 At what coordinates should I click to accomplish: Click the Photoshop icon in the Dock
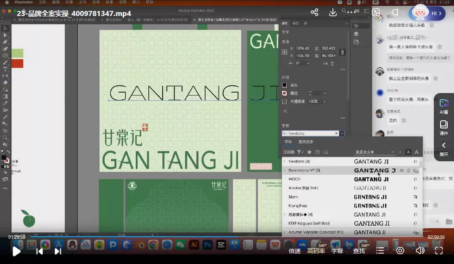coord(208,245)
